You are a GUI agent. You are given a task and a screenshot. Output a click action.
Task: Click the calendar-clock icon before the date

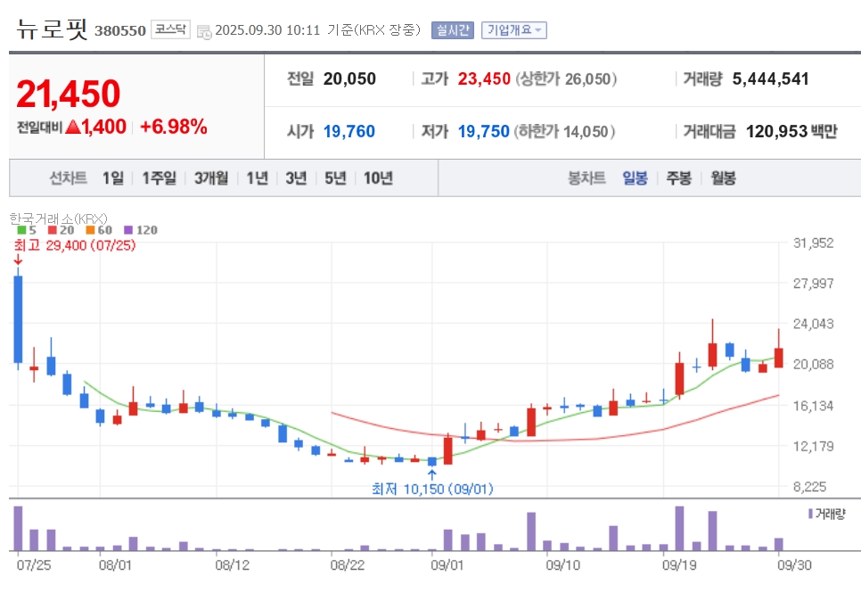204,32
